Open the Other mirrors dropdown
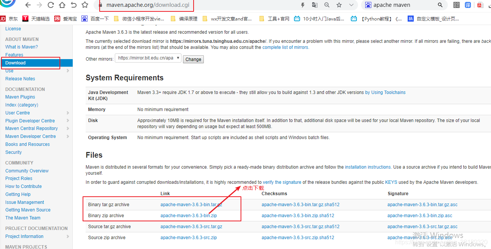Screen dimensions: 491x249 click(x=148, y=58)
